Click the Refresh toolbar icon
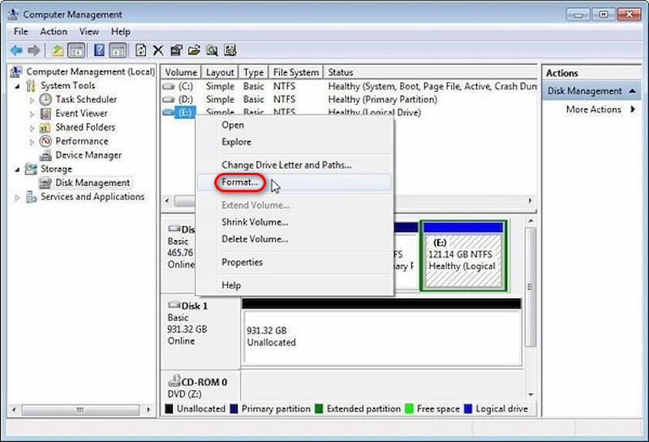This screenshot has width=649, height=442. (140, 50)
